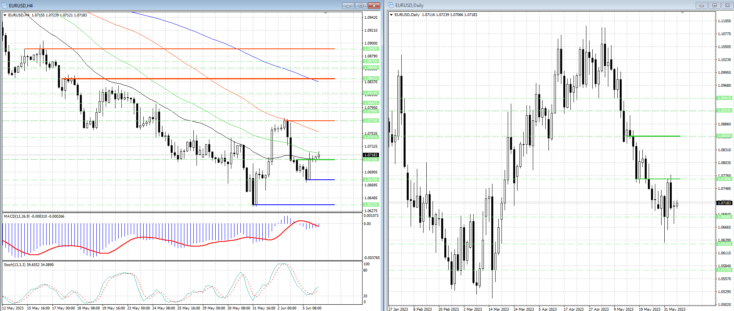
Task: Click the 12 May 2023 date on H4 time axis
Action: click(x=13, y=308)
